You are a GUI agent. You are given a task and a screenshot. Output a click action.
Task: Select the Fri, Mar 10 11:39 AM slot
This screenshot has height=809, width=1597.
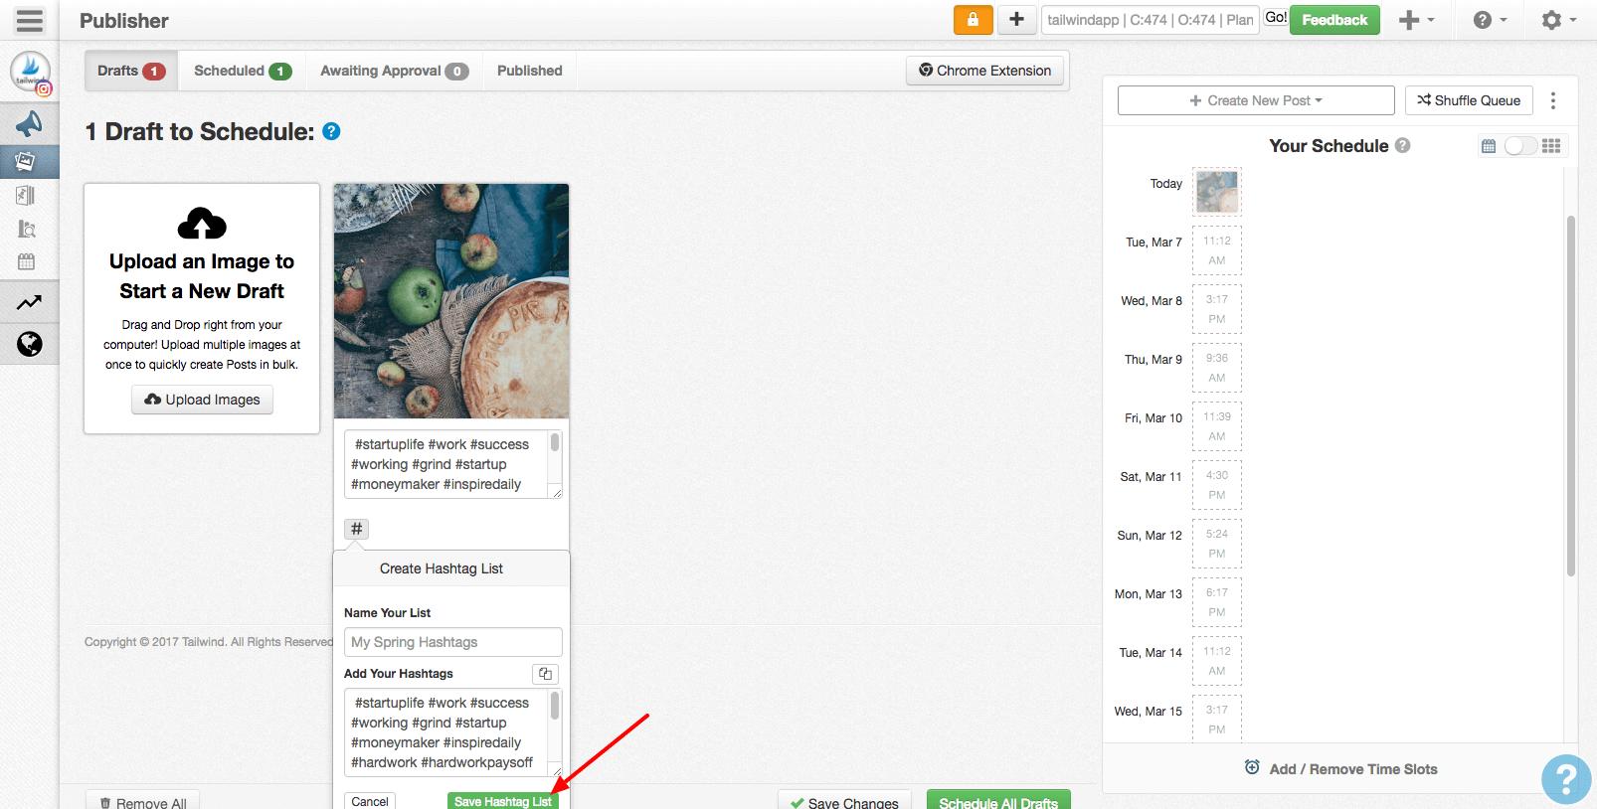(1217, 426)
